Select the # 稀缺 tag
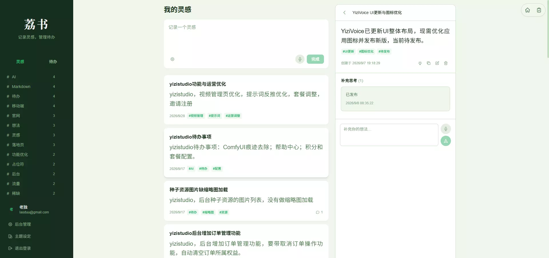This screenshot has height=258, width=549. 31,193
